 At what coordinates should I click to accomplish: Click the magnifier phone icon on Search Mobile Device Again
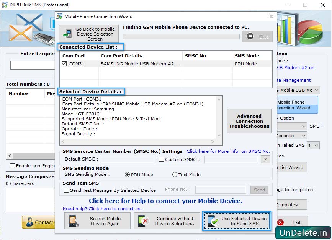(x=74, y=221)
